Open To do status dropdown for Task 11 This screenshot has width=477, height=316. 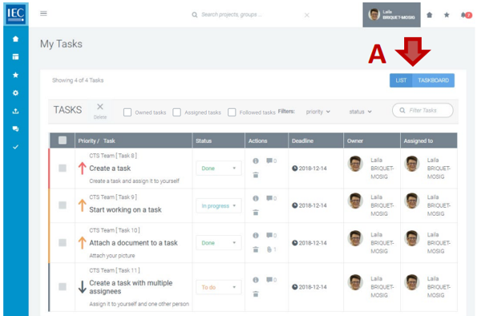(x=219, y=287)
